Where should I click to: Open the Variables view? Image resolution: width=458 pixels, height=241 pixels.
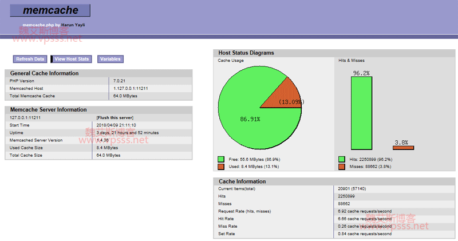(x=110, y=59)
